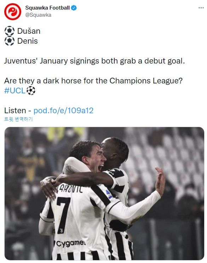Screen dimensions: 207x263
Task: Open the @Squawka handle link
Action: (x=38, y=15)
